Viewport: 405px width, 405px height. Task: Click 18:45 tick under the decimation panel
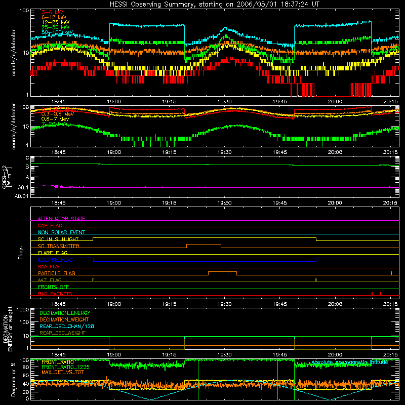(59, 355)
